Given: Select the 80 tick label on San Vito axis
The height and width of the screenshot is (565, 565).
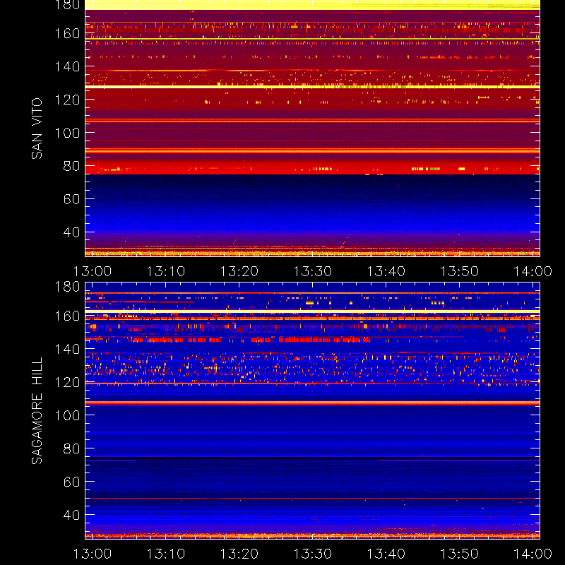Looking at the screenshot, I should click(x=71, y=166).
